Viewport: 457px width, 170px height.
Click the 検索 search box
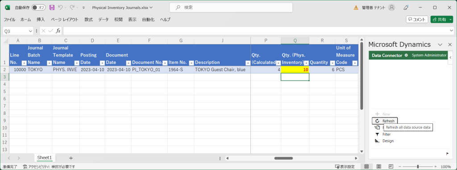[x=231, y=8]
